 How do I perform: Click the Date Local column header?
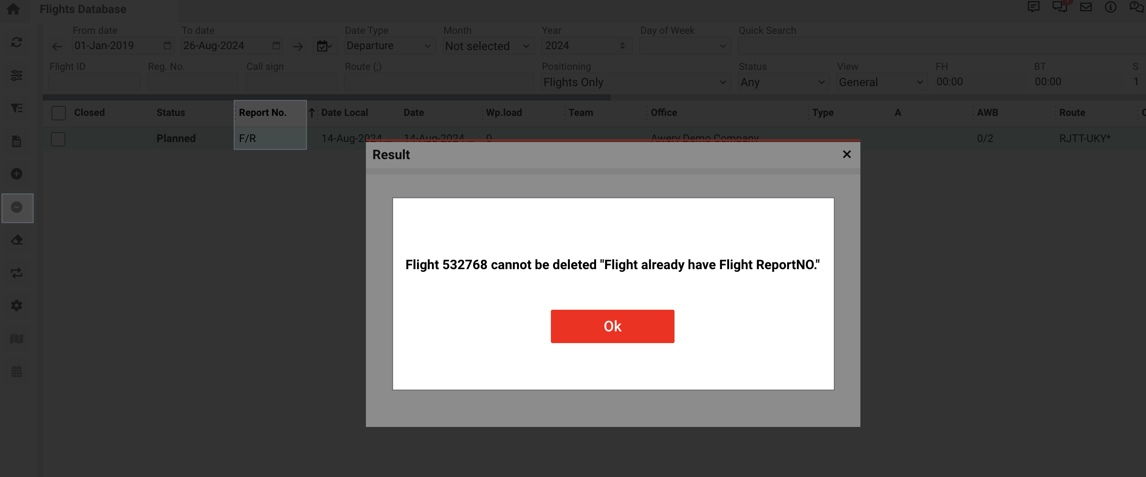point(344,113)
